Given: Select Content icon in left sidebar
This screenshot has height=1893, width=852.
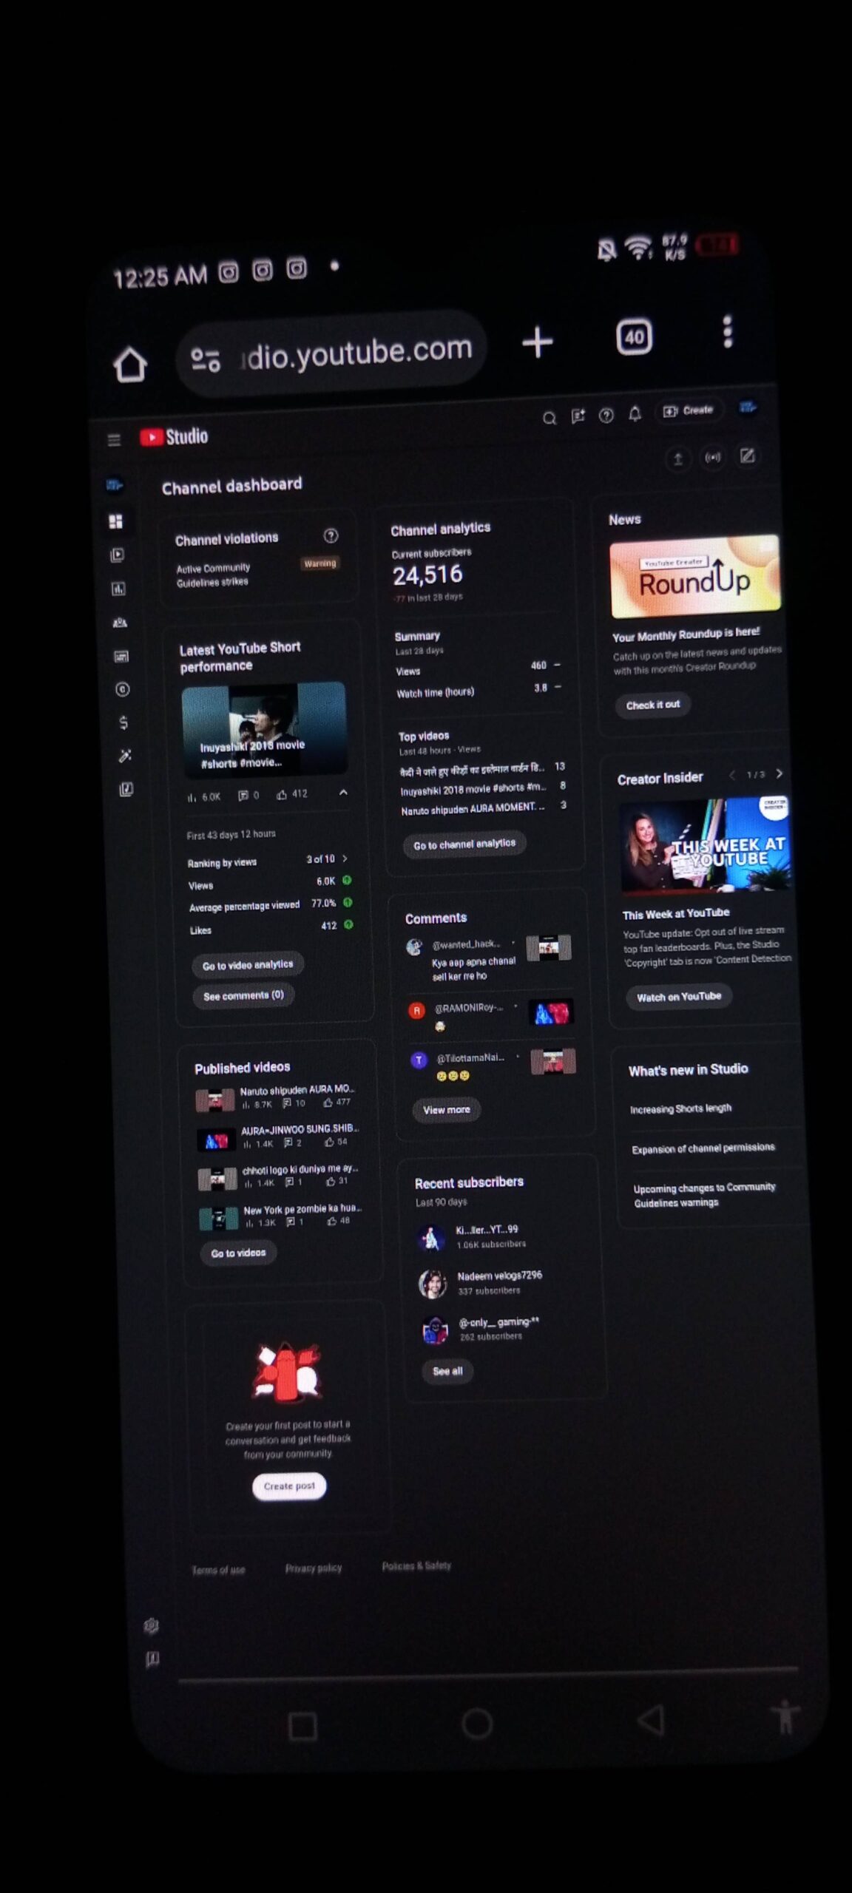Looking at the screenshot, I should pyautogui.click(x=117, y=555).
